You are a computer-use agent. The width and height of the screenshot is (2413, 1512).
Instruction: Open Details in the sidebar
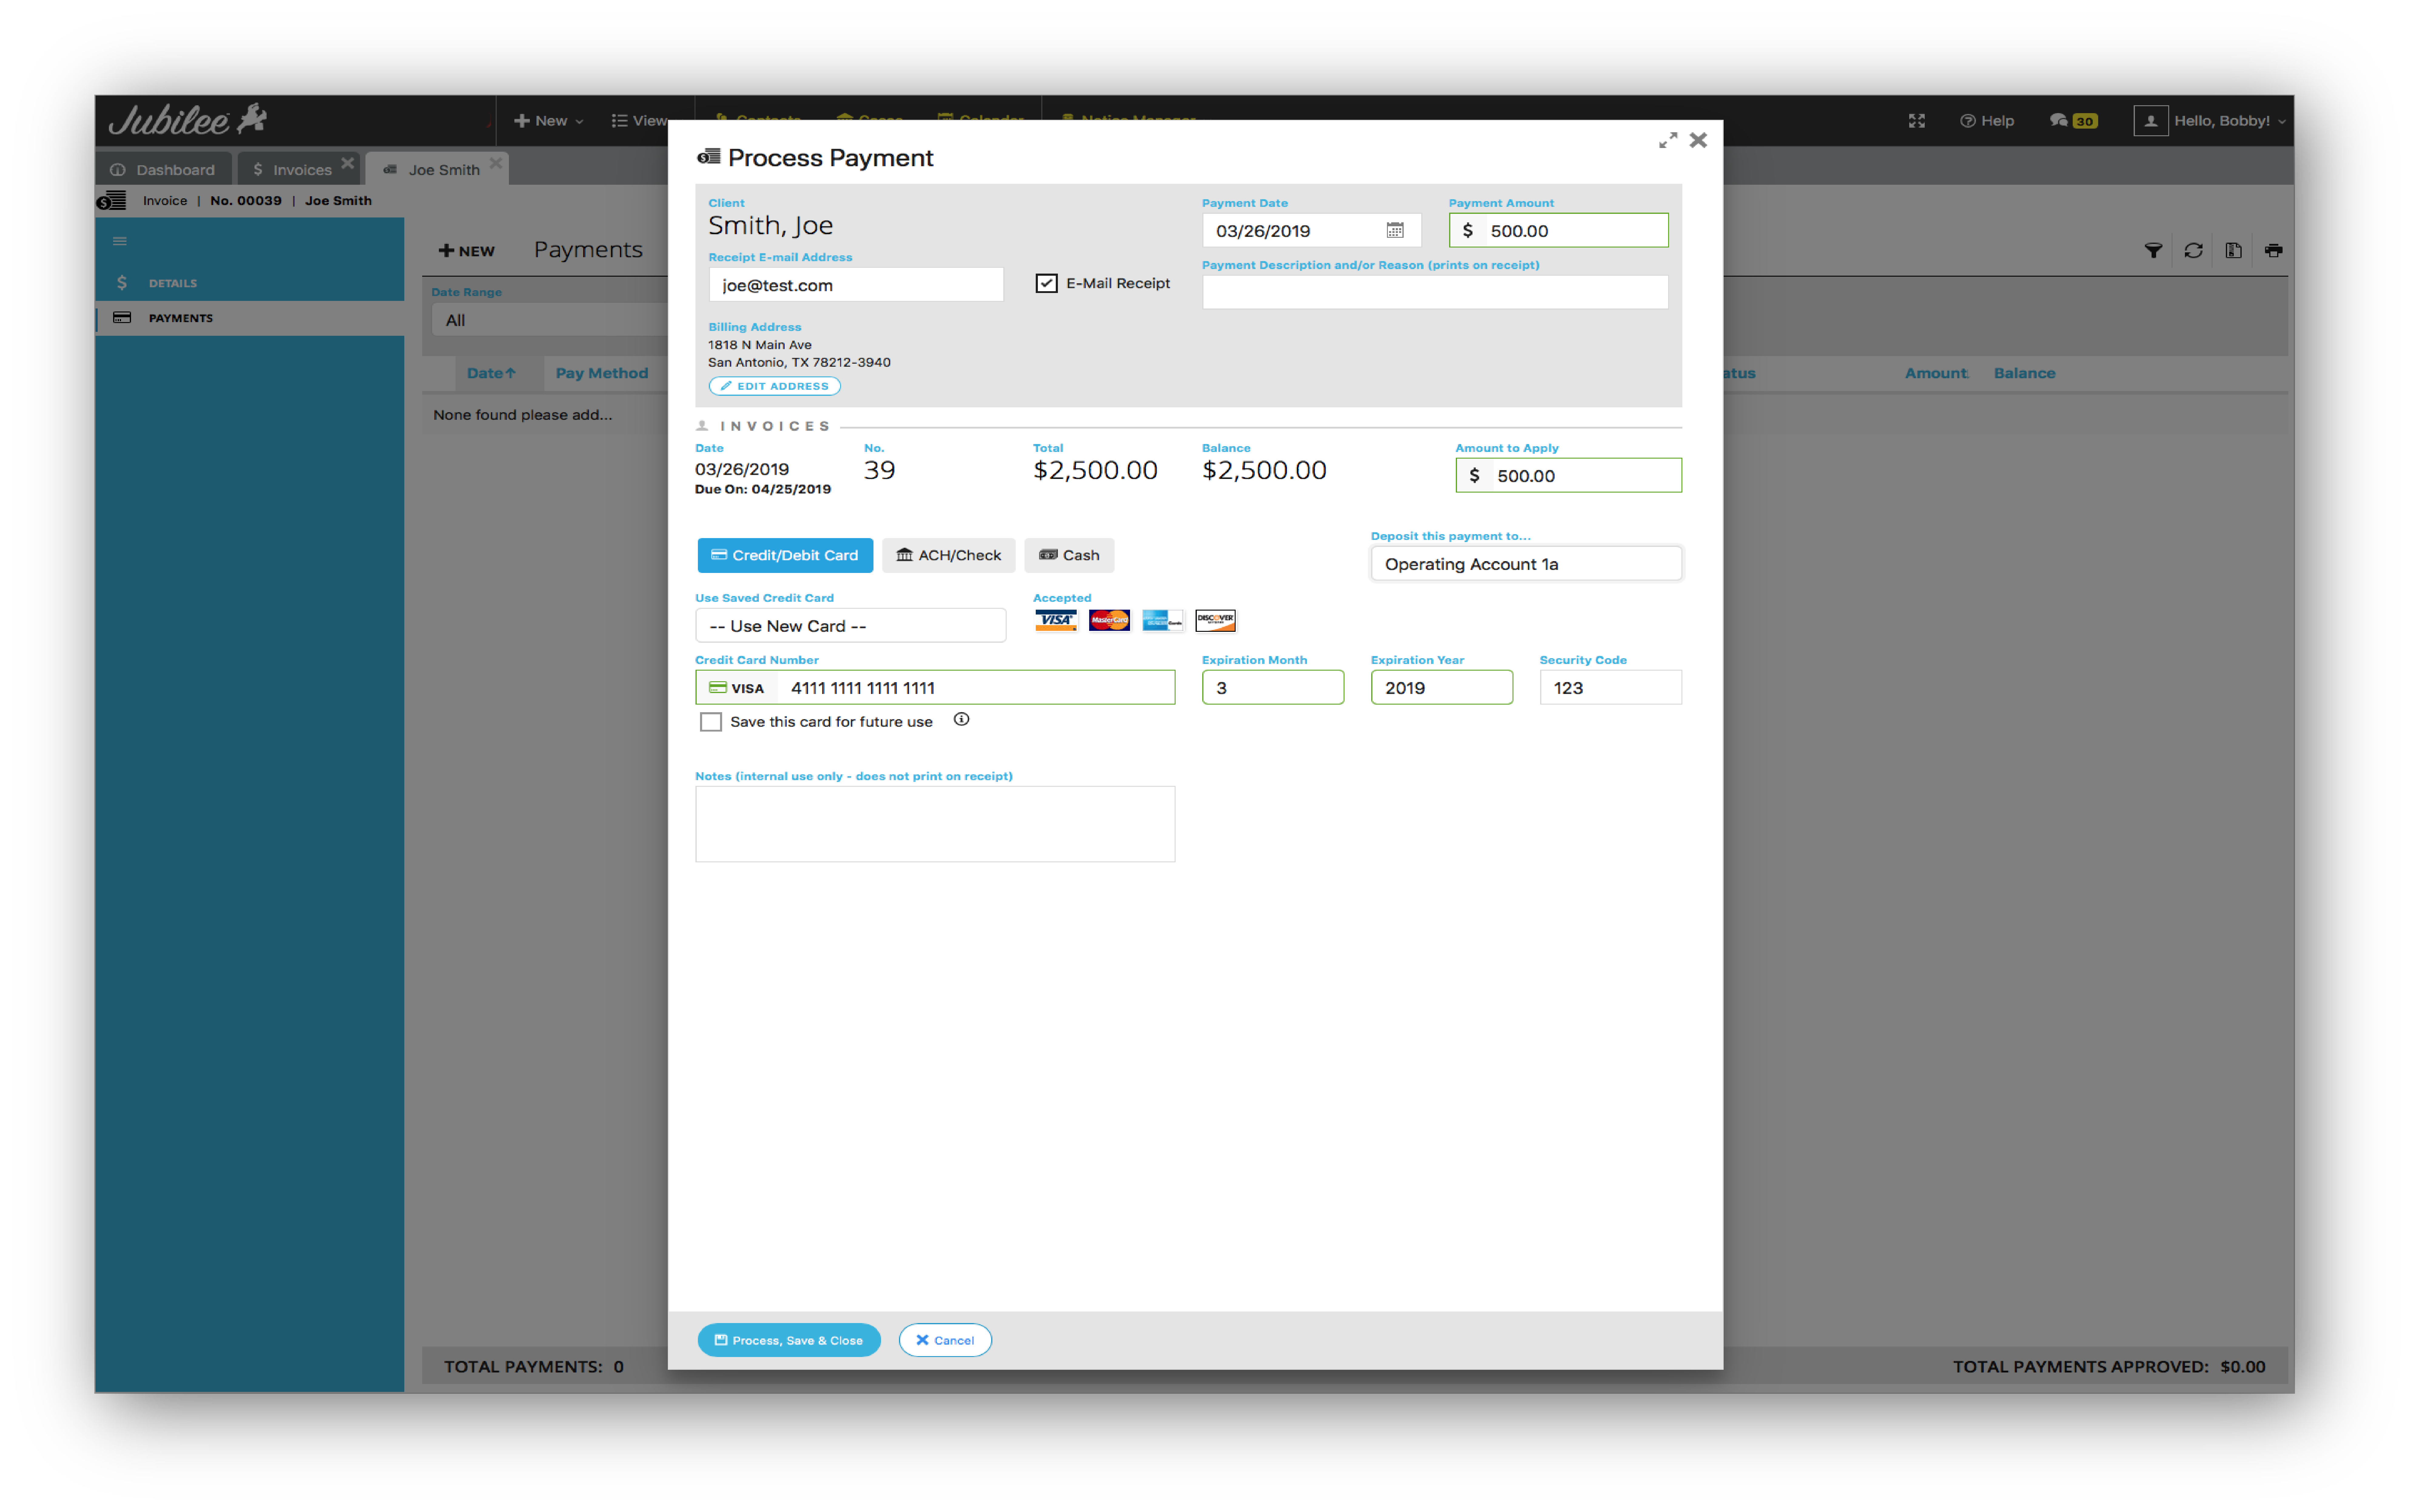click(x=250, y=283)
